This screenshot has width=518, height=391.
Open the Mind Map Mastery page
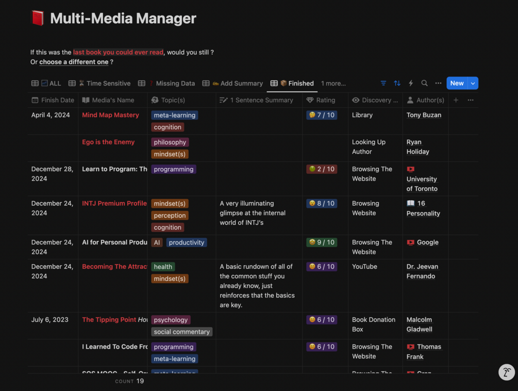point(111,115)
